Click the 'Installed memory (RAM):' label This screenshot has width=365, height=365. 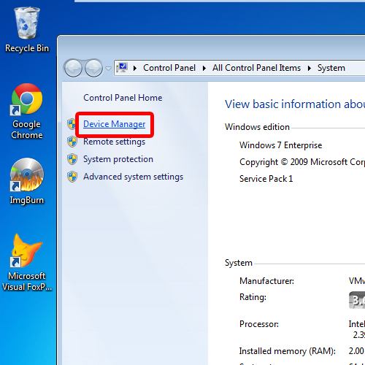pos(288,351)
